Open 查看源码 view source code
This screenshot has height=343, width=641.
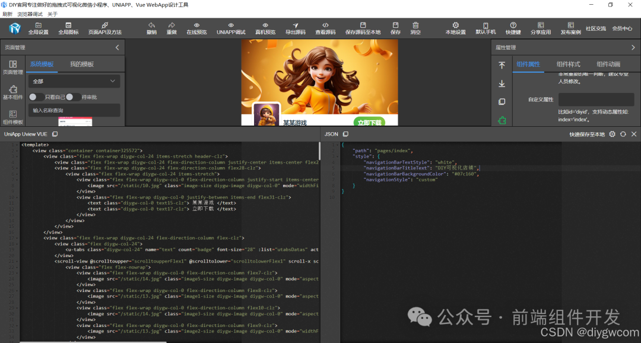(325, 28)
